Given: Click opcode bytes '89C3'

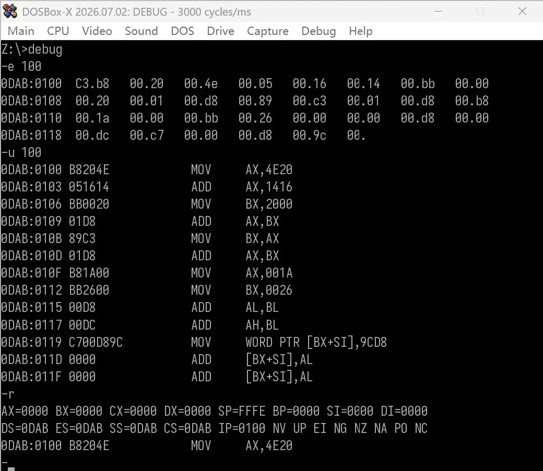Looking at the screenshot, I should tap(82, 239).
